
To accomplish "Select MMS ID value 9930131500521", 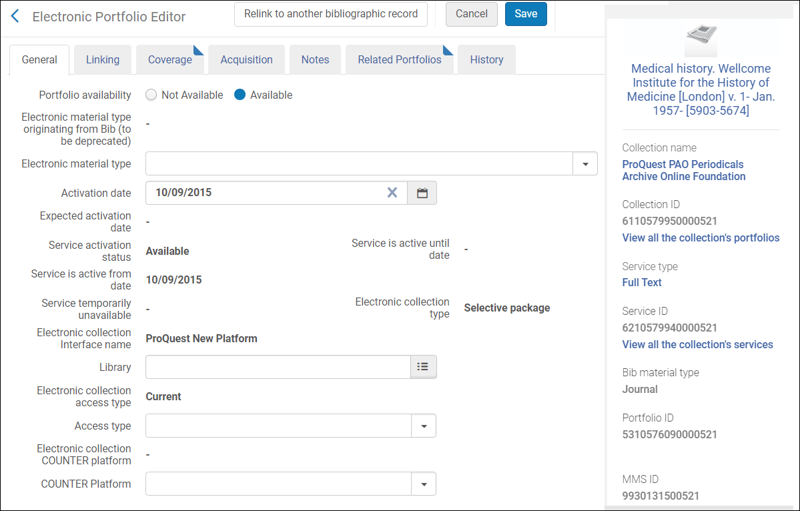I will click(661, 496).
